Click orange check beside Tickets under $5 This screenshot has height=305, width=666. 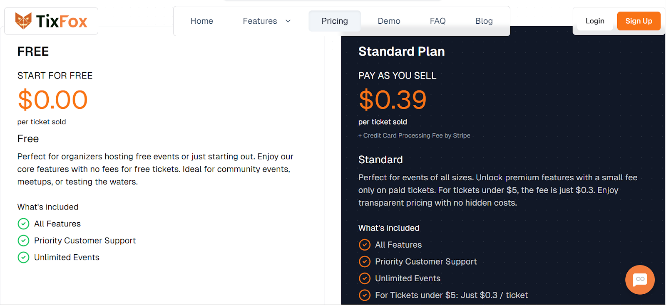pos(364,295)
